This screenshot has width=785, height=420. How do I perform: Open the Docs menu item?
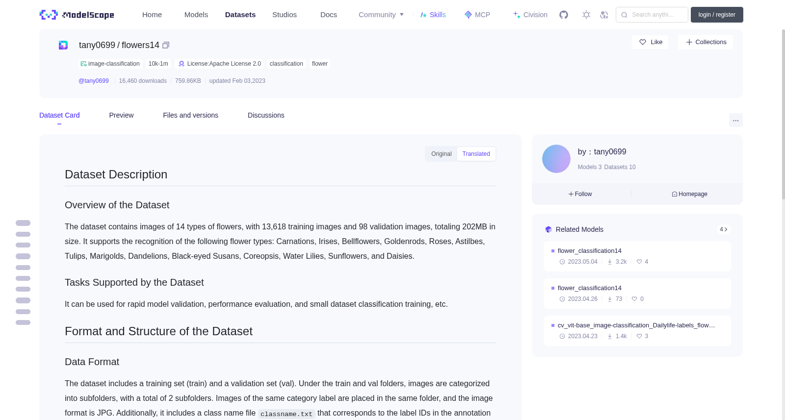(329, 15)
